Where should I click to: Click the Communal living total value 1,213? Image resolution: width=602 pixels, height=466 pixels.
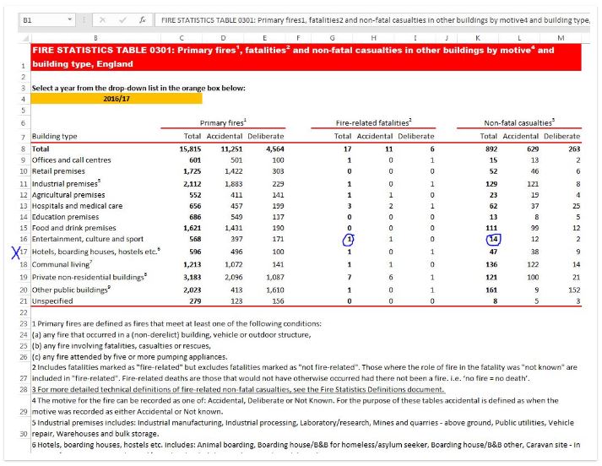[x=193, y=264]
